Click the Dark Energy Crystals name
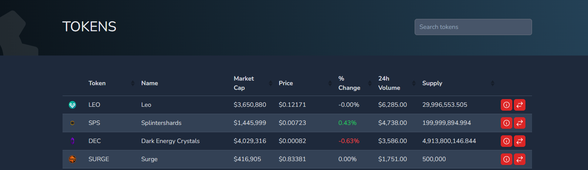 pos(171,141)
